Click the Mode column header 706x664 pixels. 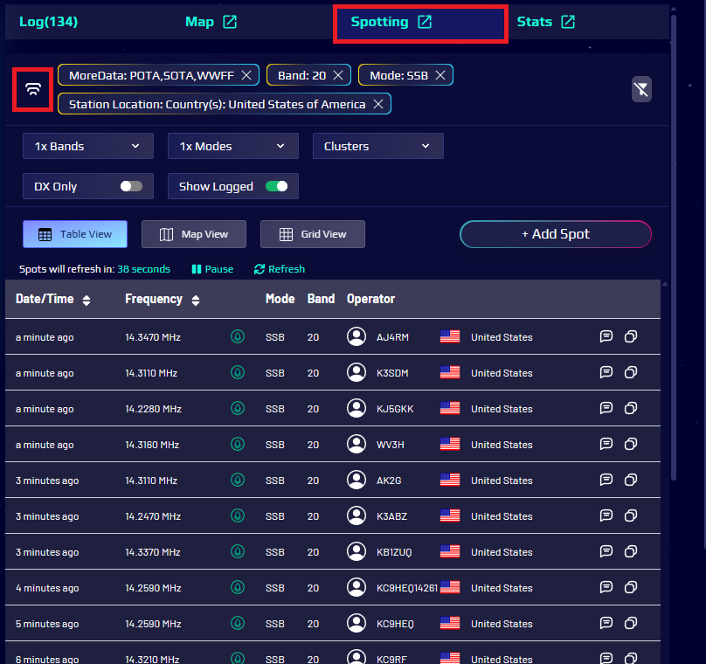[x=280, y=299]
